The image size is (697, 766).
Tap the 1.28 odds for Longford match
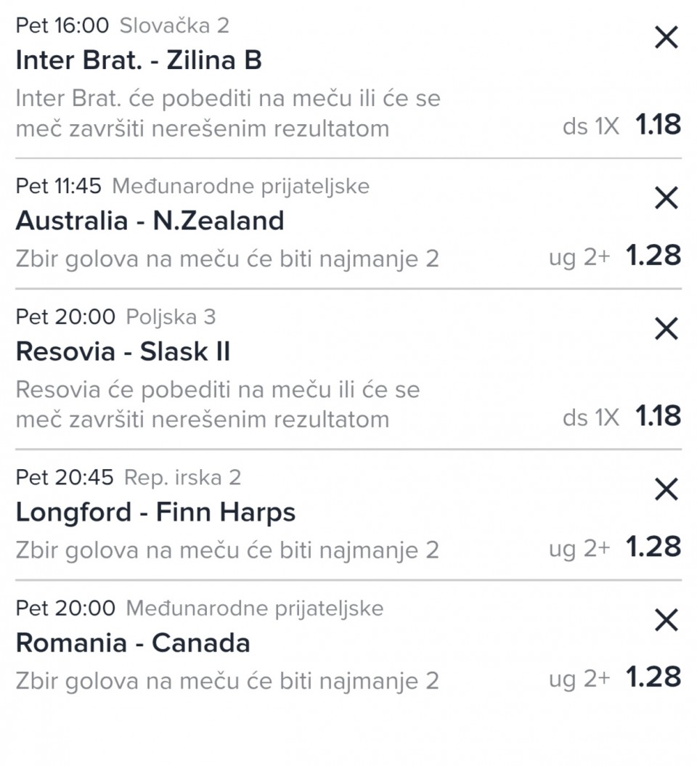653,547
